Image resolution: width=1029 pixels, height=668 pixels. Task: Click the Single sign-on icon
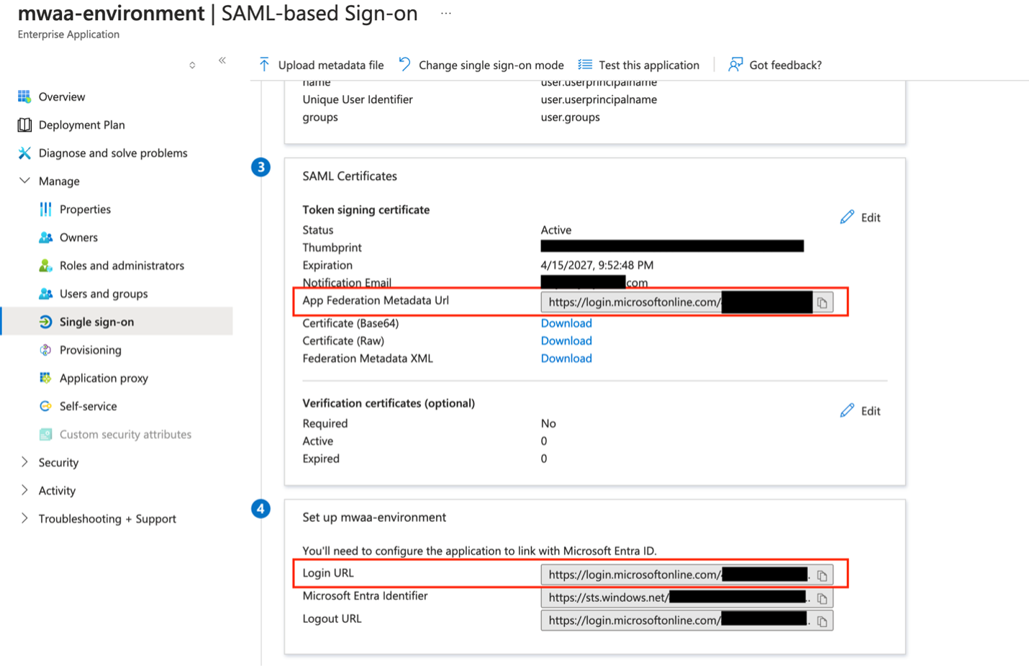[45, 322]
